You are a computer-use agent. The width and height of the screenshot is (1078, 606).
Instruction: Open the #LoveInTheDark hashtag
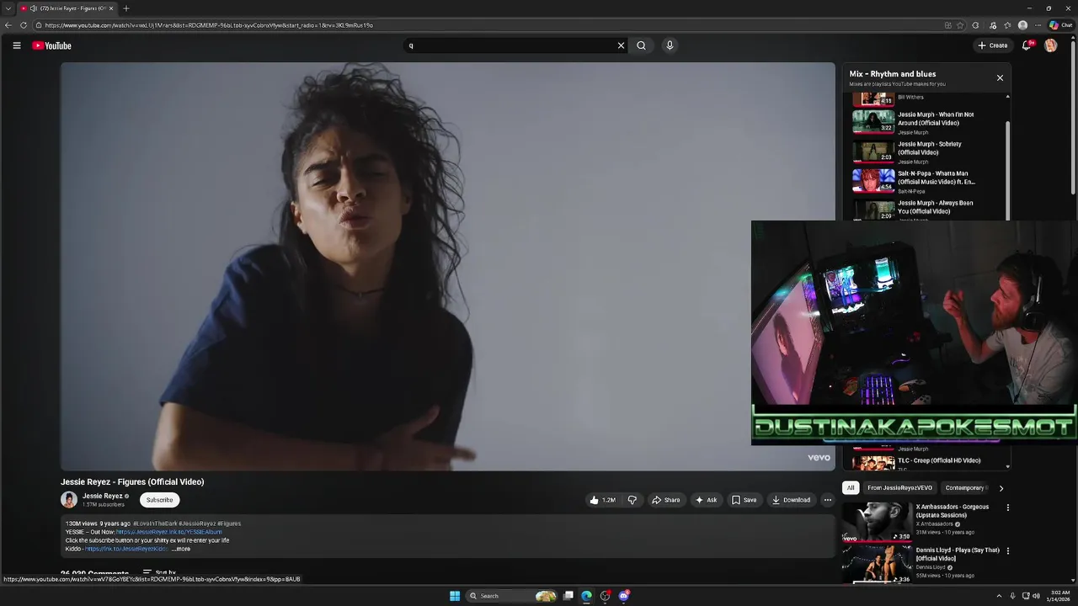pos(155,524)
